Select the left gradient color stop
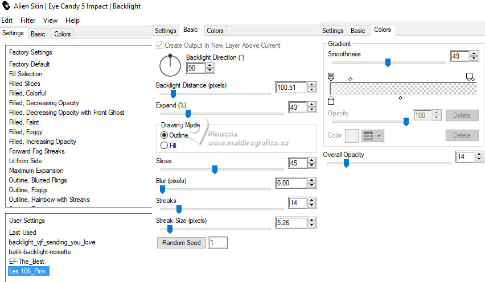485x282 pixels. [x=331, y=76]
